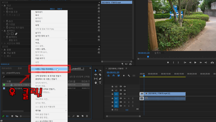Open timeline display settings wrench
This screenshot has width=216, height=122.
click(x=129, y=76)
